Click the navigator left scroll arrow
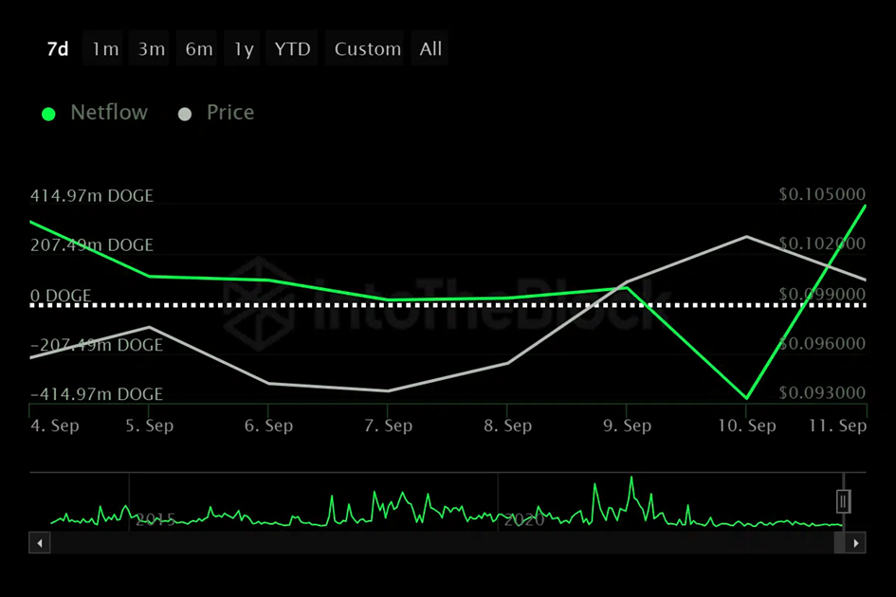The width and height of the screenshot is (896, 597). (x=40, y=543)
